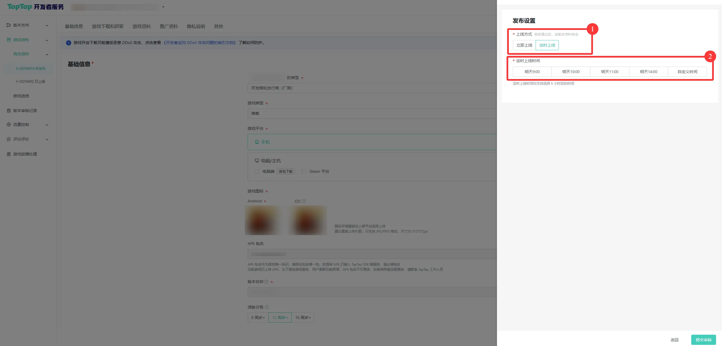
Task: Open the 隐私说明 tab
Action: 196,26
